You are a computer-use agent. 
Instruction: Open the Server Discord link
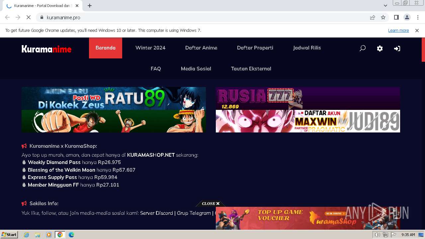(x=156, y=213)
